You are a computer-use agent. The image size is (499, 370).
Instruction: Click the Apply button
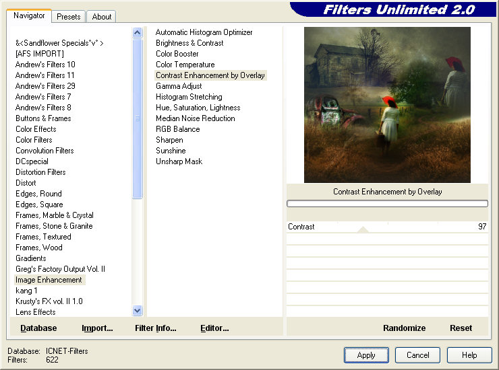click(x=366, y=355)
